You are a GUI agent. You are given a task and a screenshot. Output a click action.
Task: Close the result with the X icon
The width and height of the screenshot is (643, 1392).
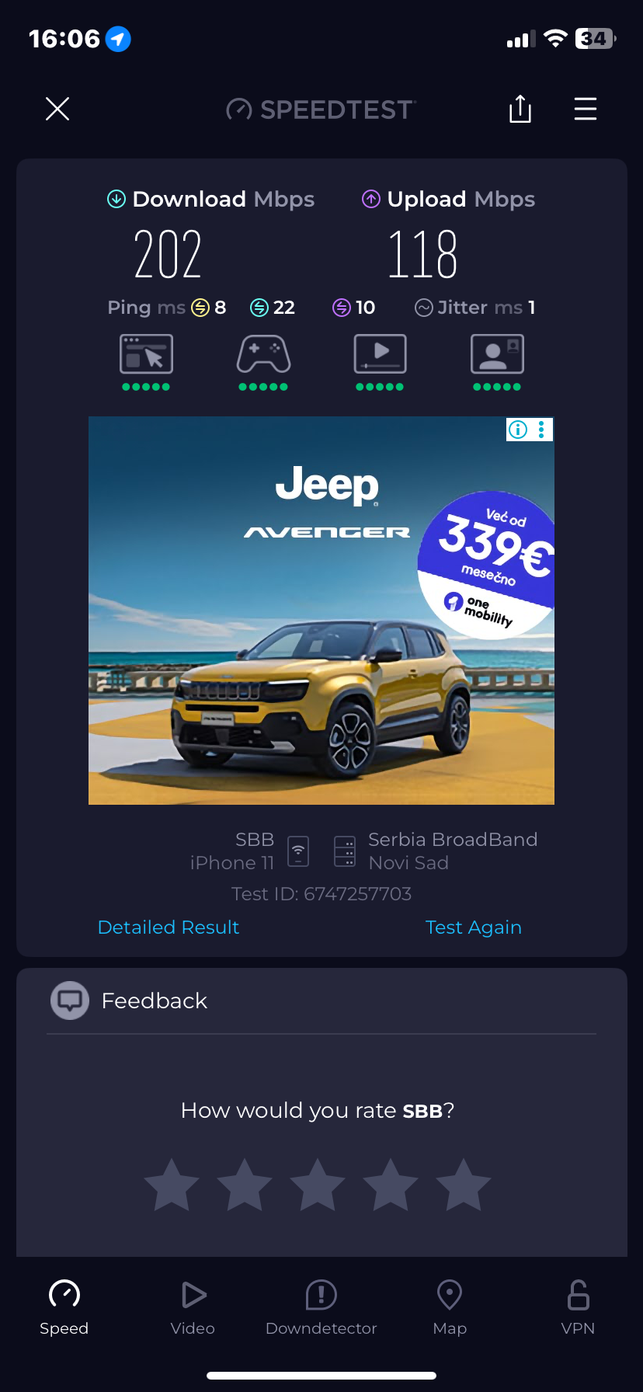(x=57, y=109)
